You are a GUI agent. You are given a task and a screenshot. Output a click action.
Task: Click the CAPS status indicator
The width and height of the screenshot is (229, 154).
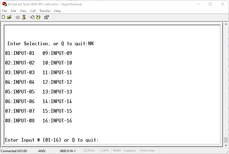(105, 151)
